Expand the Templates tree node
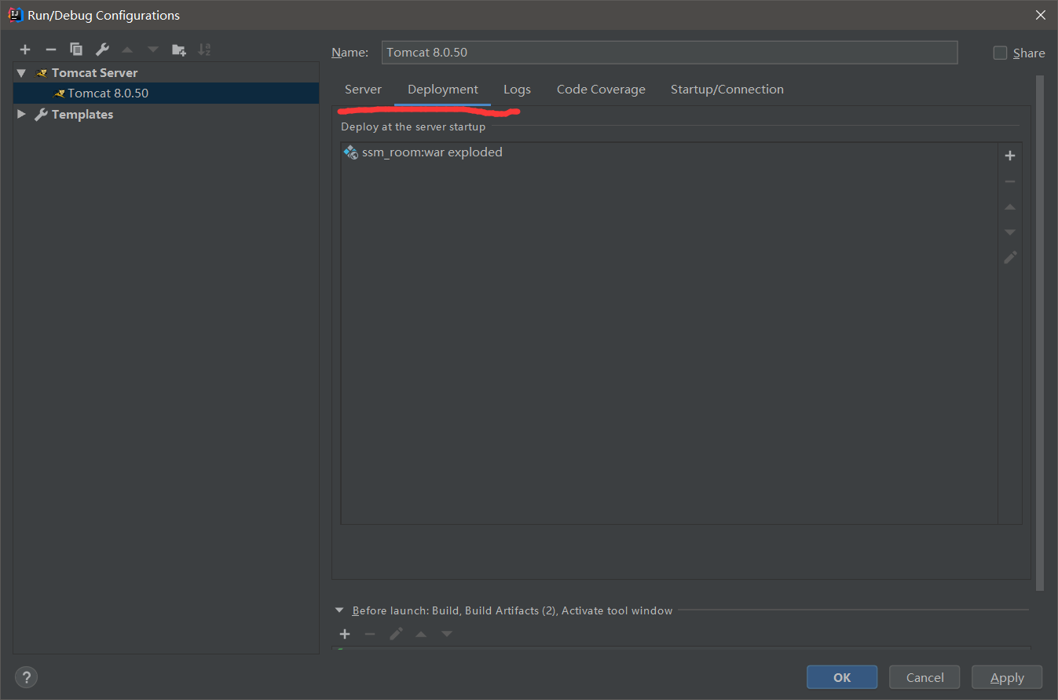The image size is (1058, 700). click(x=21, y=115)
